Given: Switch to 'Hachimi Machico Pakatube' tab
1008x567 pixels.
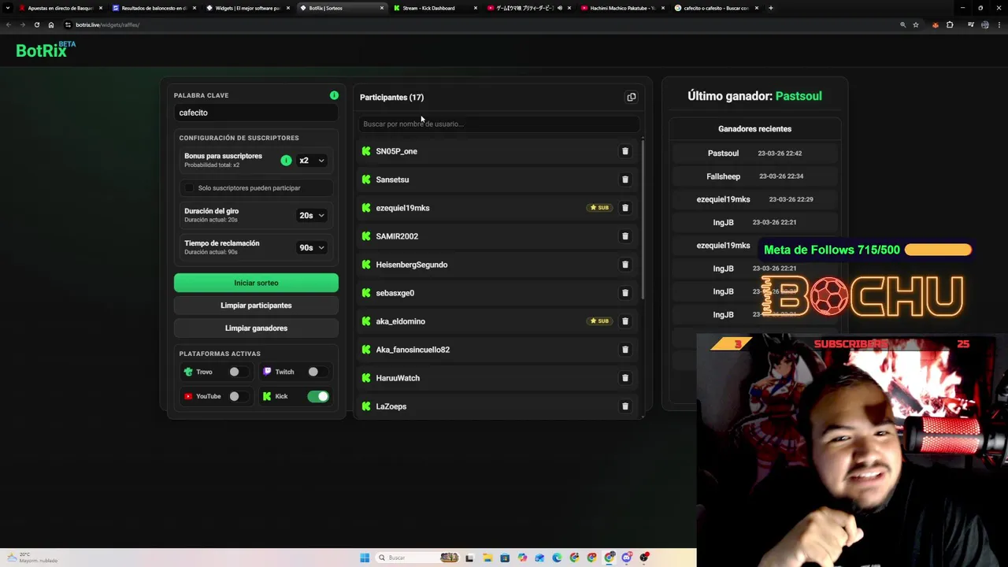Looking at the screenshot, I should click(622, 8).
